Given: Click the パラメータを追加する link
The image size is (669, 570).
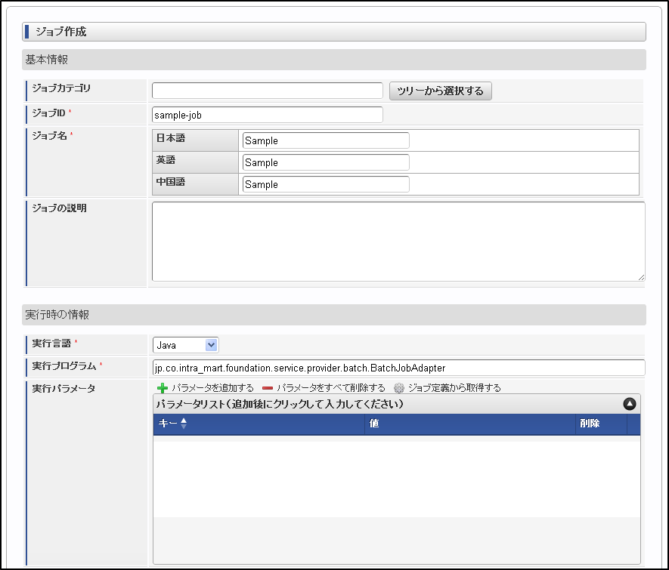Looking at the screenshot, I should click(212, 387).
